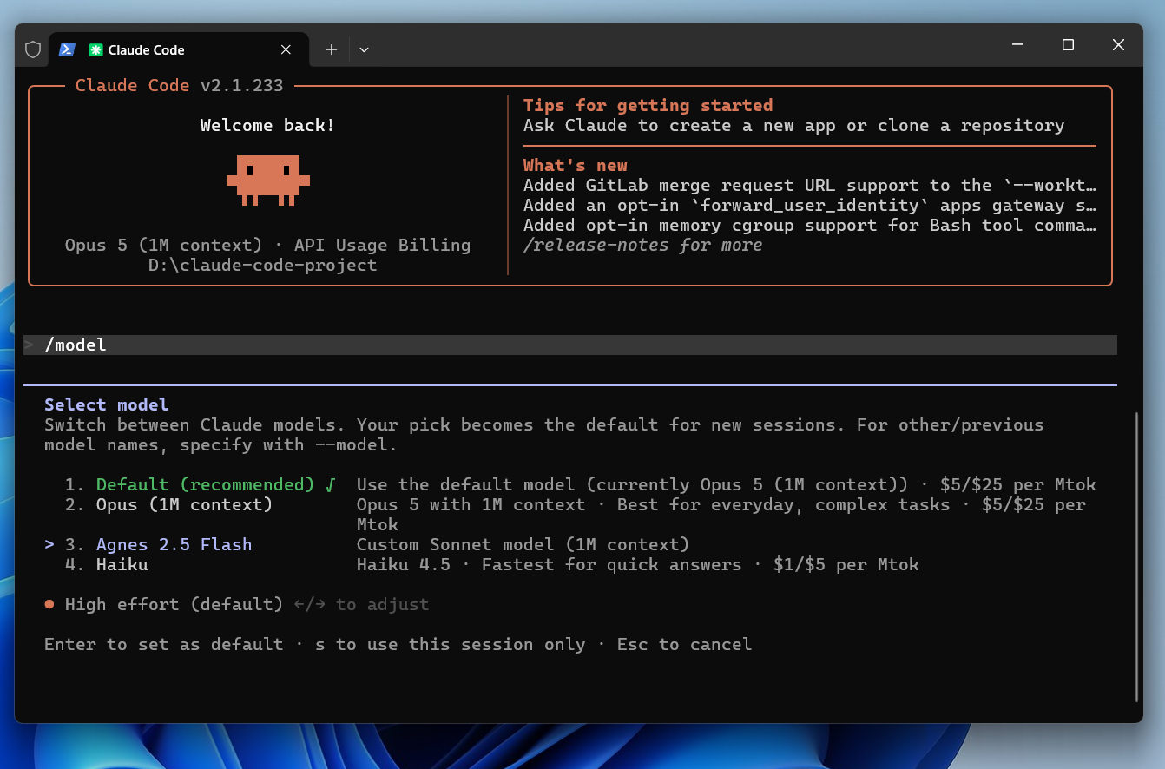The image size is (1165, 769).
Task: Click the Use the default model description
Action: pos(726,484)
